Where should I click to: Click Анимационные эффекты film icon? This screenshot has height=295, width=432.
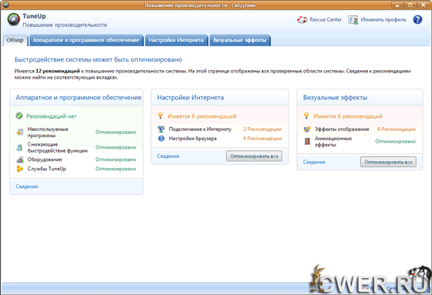[x=307, y=142]
